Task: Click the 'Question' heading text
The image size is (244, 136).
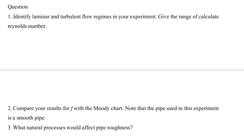Action: click(x=18, y=7)
